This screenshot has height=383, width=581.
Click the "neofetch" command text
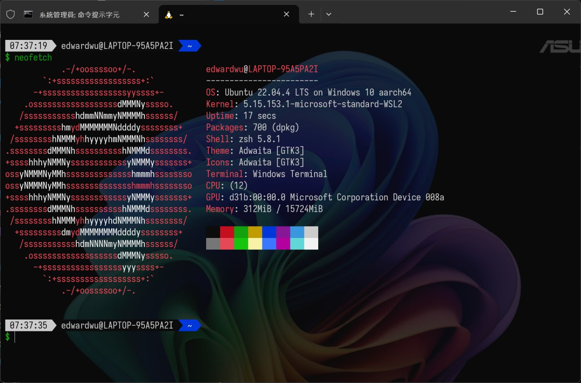[x=33, y=58]
